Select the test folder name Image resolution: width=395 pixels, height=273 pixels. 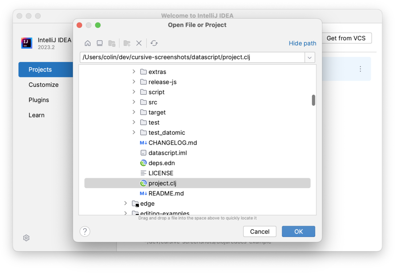pyautogui.click(x=154, y=123)
